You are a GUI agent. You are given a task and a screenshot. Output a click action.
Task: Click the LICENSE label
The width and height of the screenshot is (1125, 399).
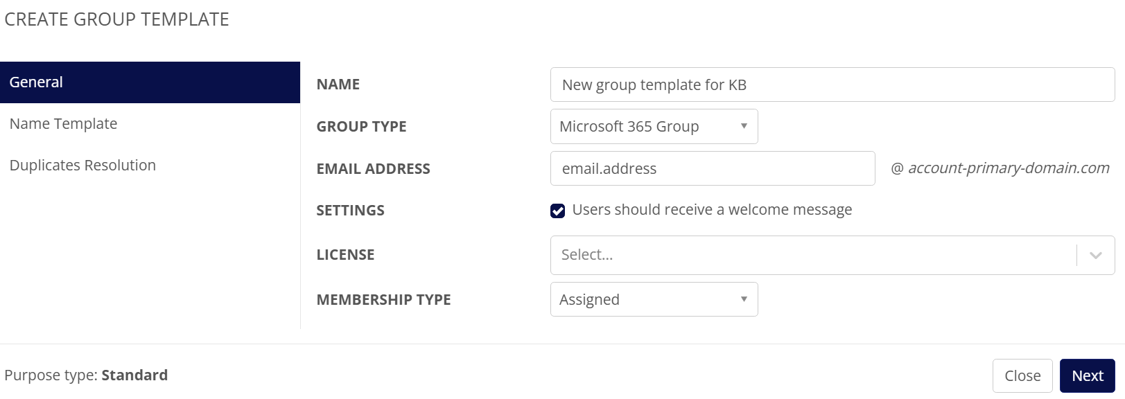point(345,255)
